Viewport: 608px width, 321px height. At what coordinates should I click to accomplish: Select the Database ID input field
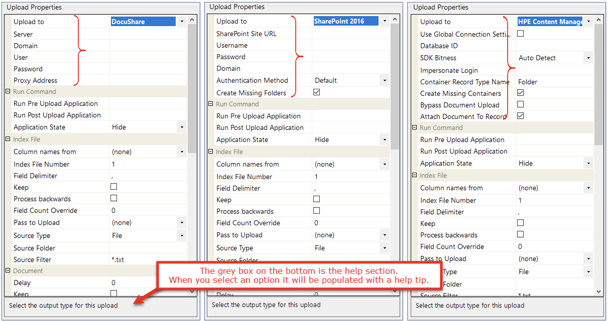pos(554,46)
